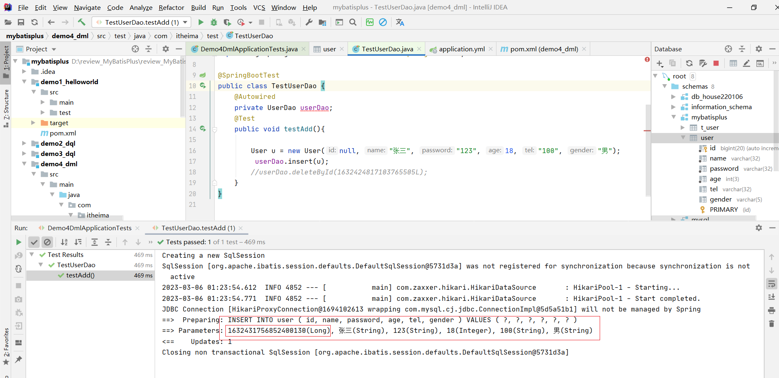The height and width of the screenshot is (378, 779).
Task: Switch to the application.yml editor tab
Action: click(461, 49)
